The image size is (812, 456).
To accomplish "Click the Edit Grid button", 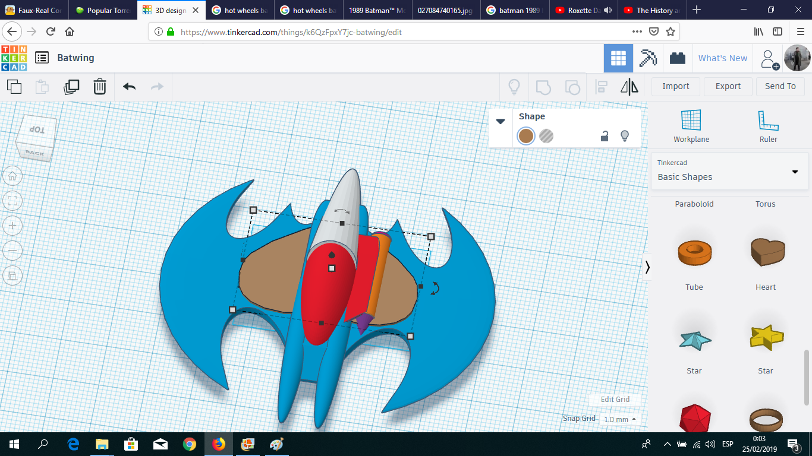I will point(615,399).
